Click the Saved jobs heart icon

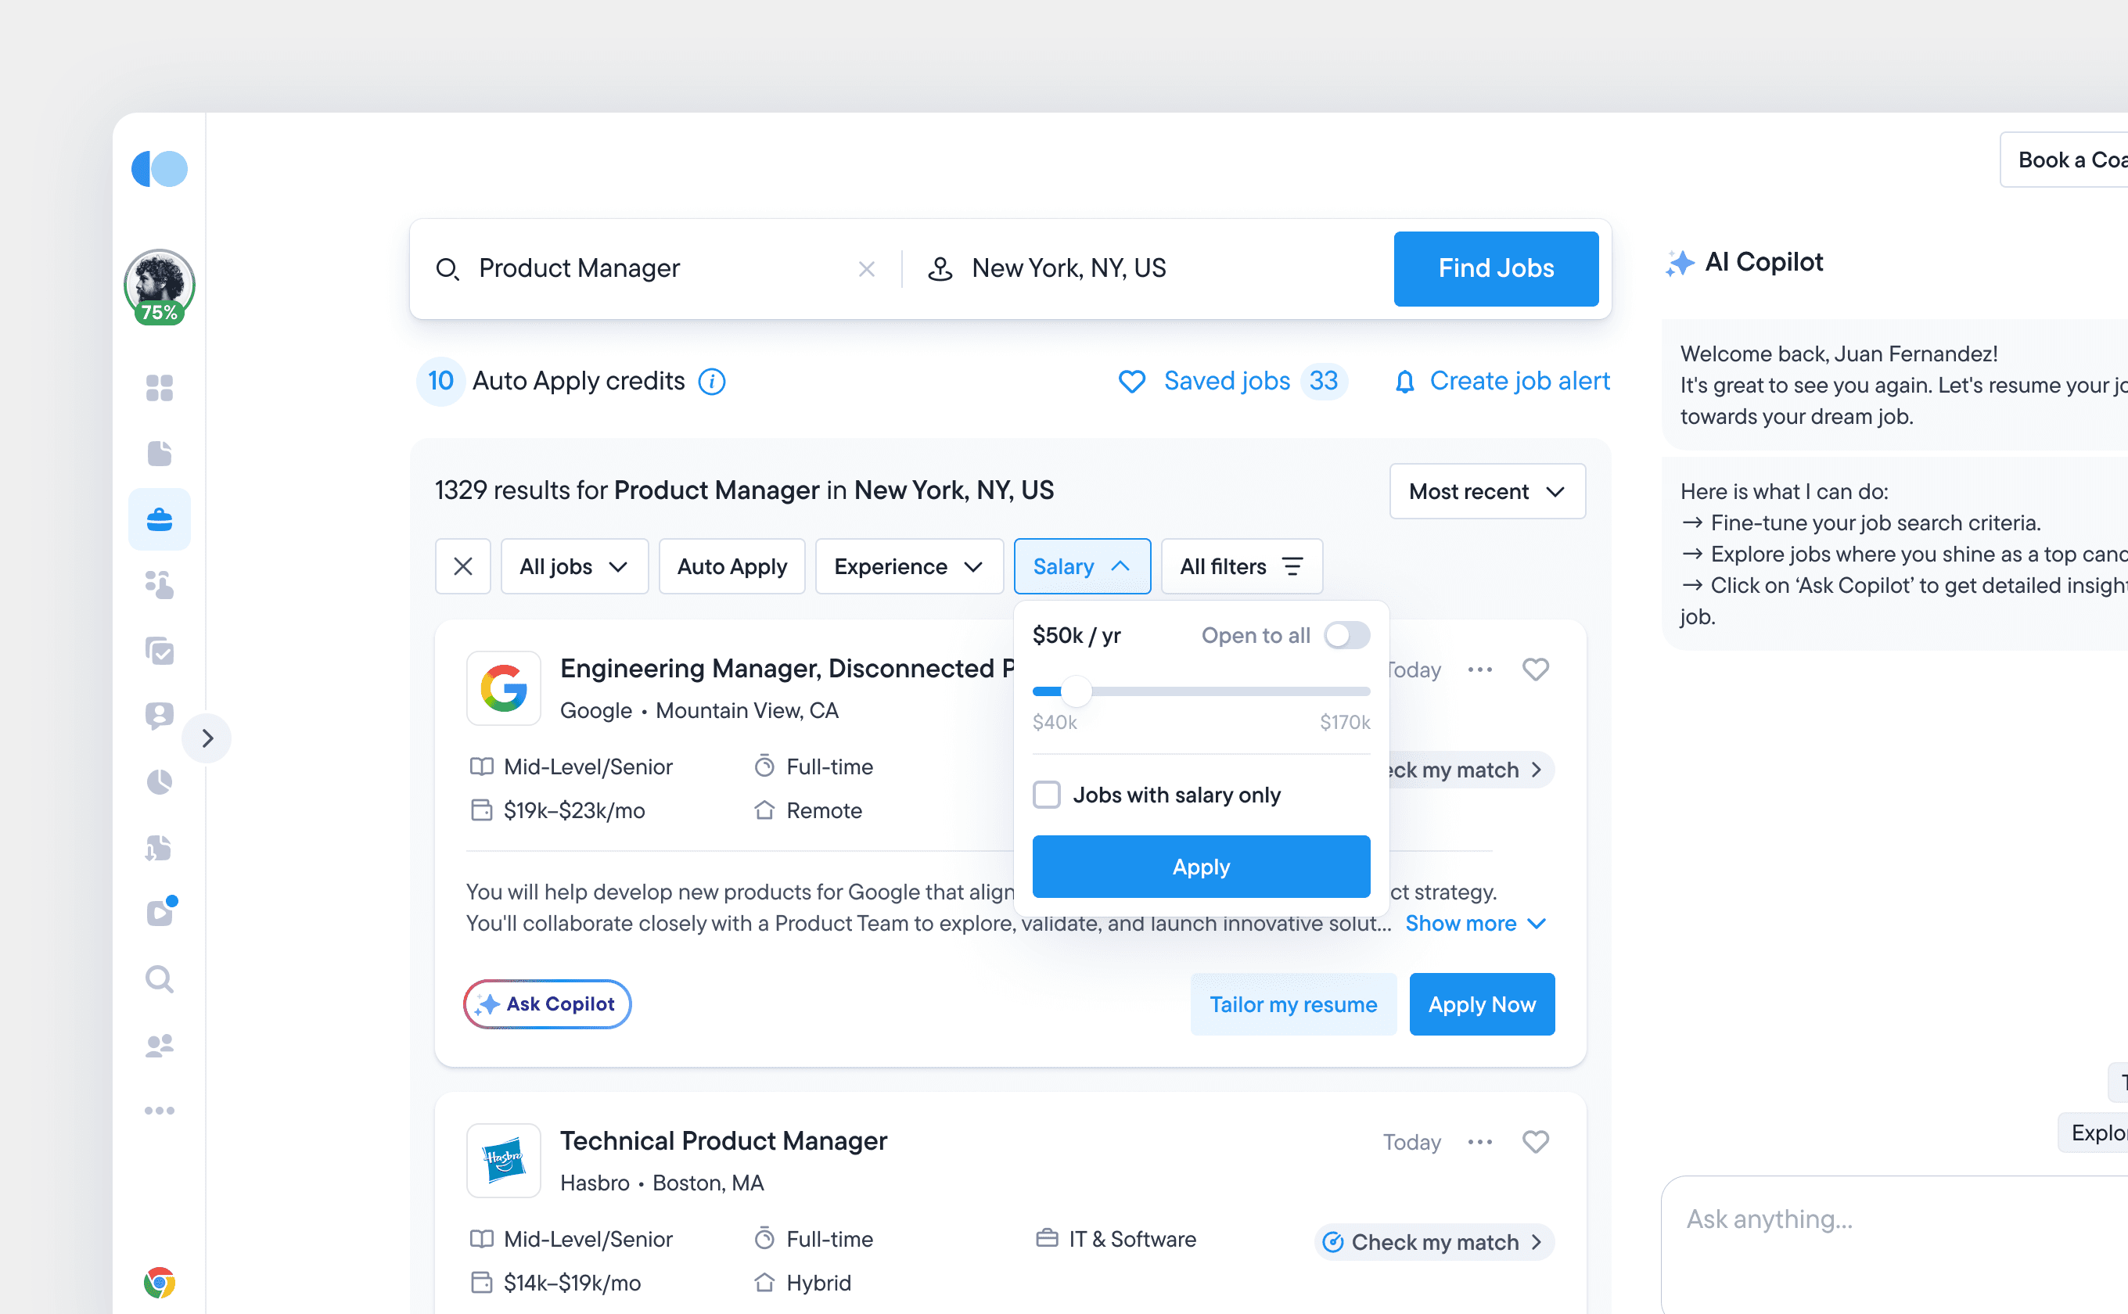1131,381
